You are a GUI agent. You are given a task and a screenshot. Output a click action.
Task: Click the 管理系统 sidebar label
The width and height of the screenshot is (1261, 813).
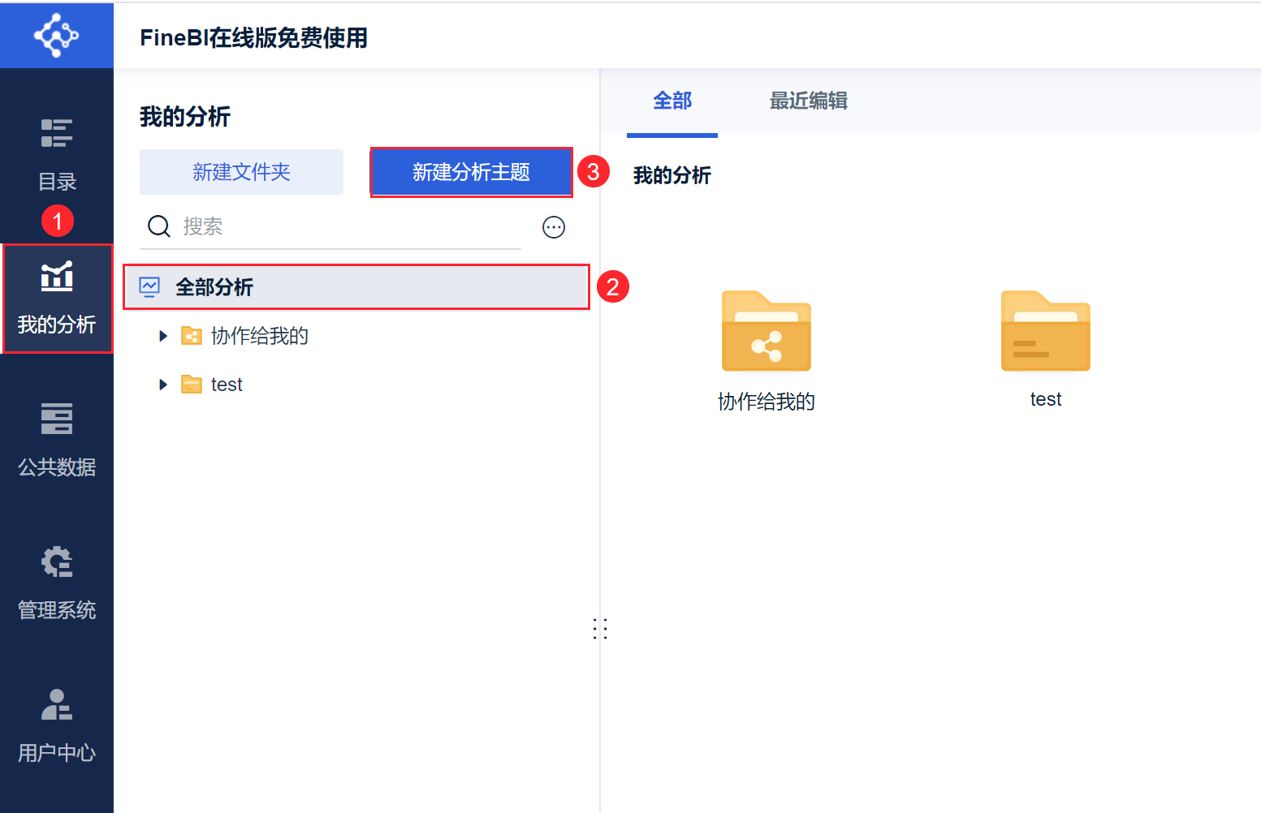coord(57,610)
